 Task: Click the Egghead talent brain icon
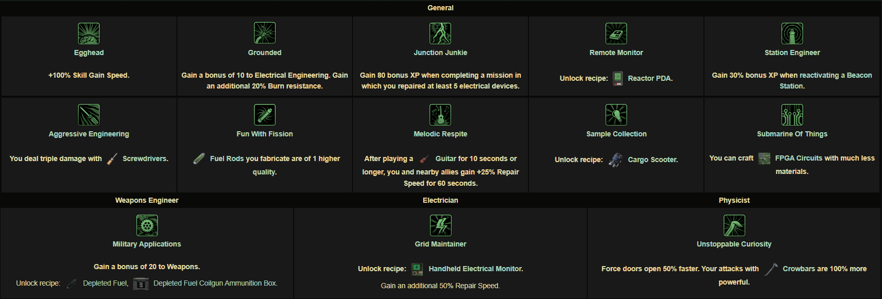pyautogui.click(x=89, y=33)
